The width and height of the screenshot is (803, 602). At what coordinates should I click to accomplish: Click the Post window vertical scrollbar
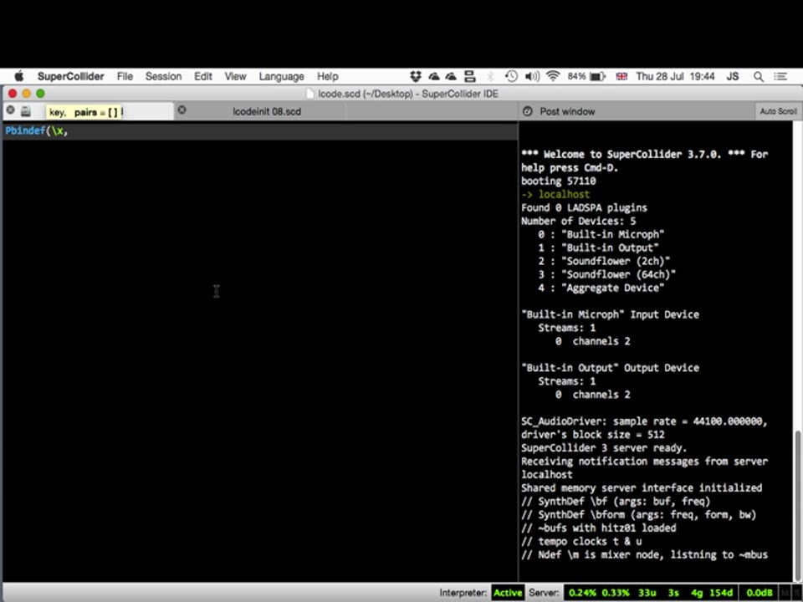pyautogui.click(x=798, y=504)
